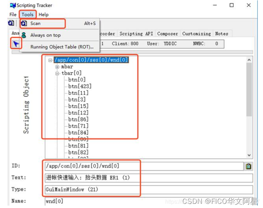Open the File menu
The image size is (263, 208).
point(13,15)
